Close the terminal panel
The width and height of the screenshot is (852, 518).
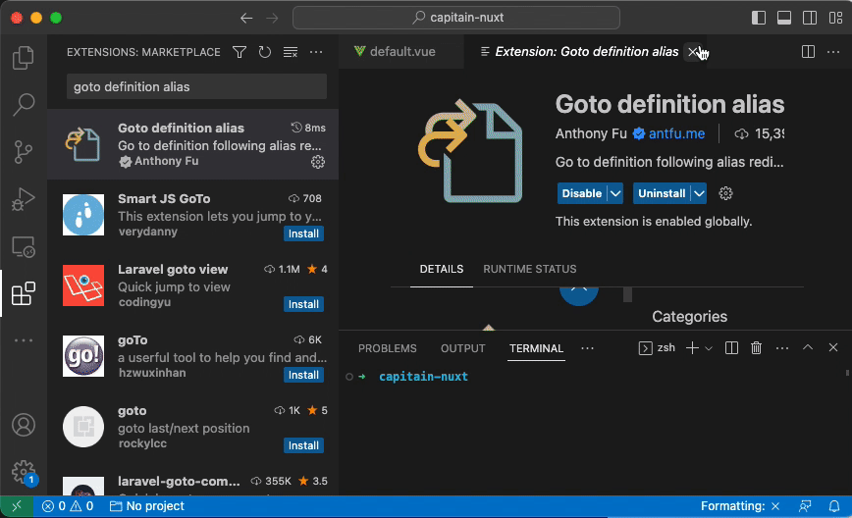point(833,347)
